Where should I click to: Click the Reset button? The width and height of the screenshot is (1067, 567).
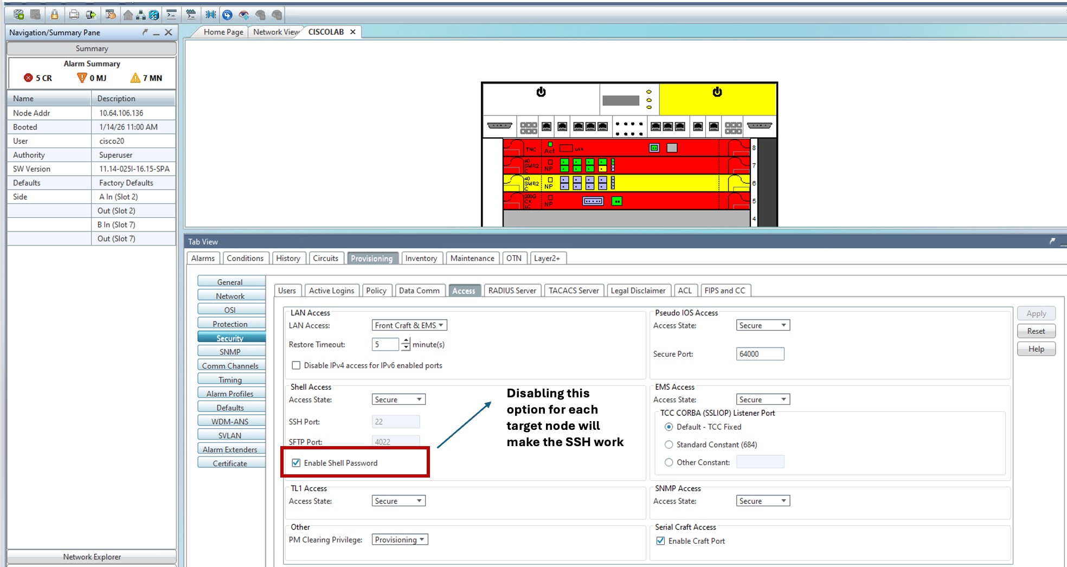1036,331
